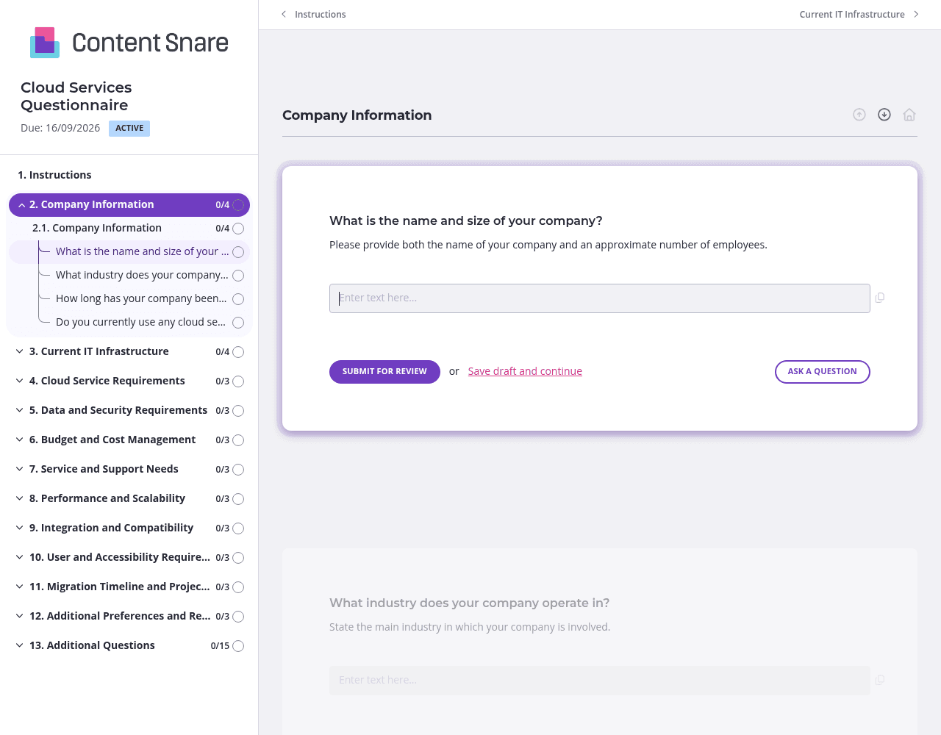Image resolution: width=941 pixels, height=735 pixels.
Task: Expand Additional Questions section
Action: tap(20, 645)
